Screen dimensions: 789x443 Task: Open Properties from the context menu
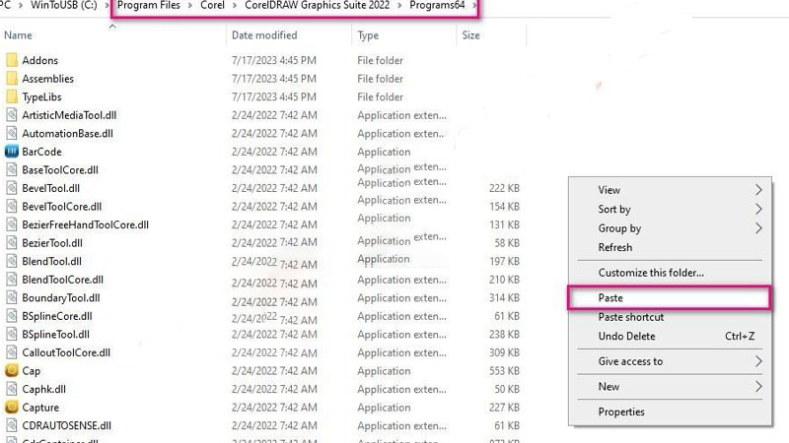tap(621, 412)
